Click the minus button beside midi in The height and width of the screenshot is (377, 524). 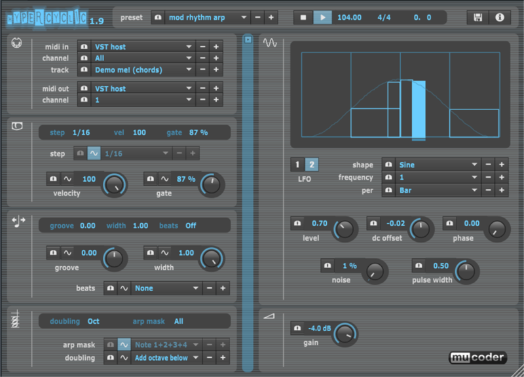202,47
